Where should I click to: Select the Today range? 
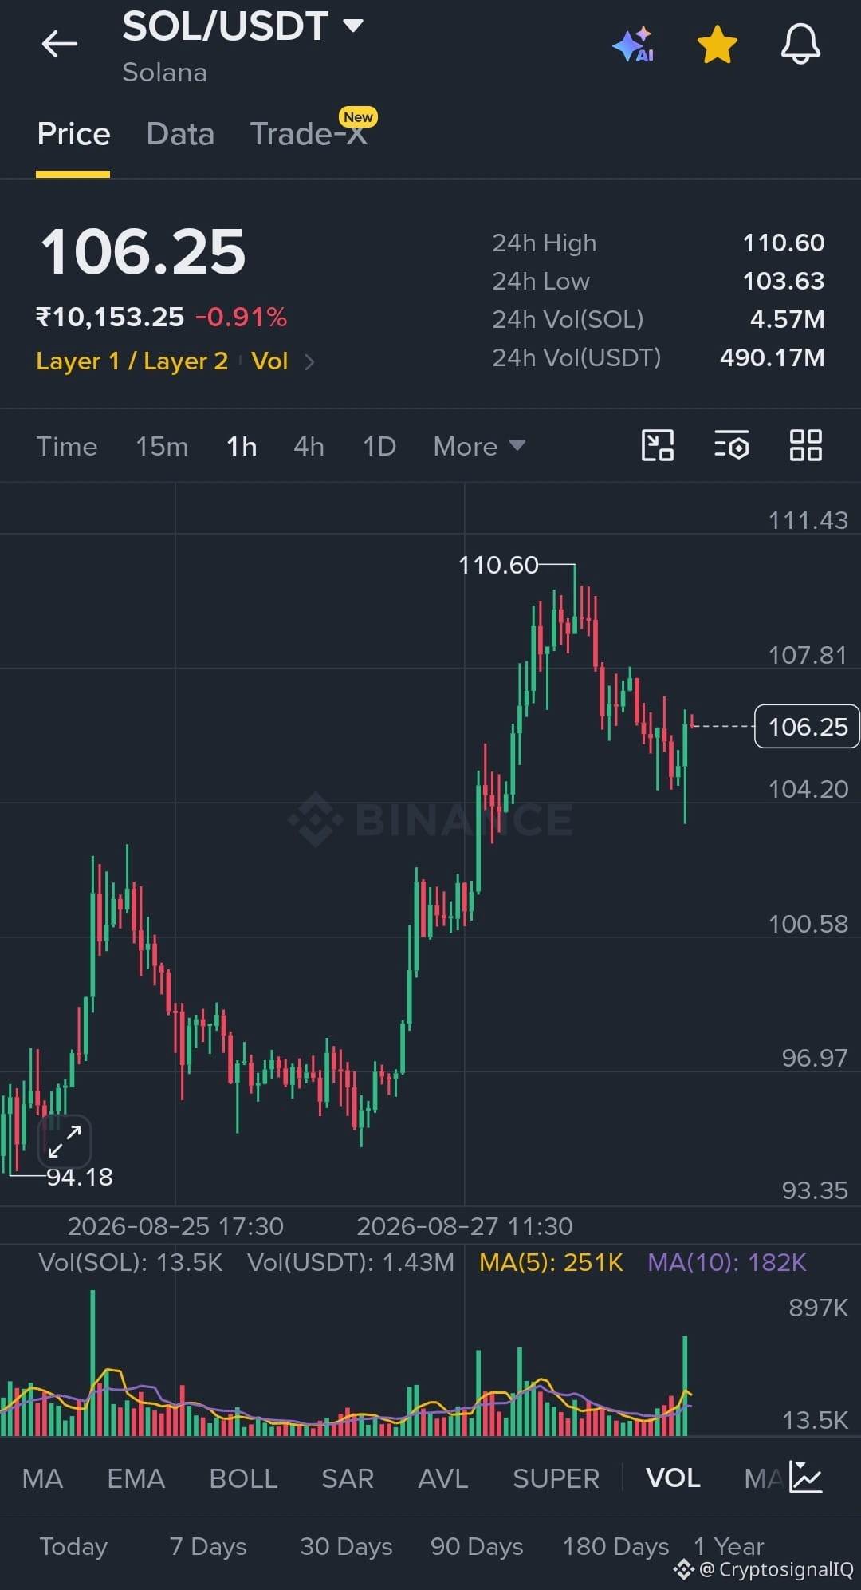(73, 1546)
